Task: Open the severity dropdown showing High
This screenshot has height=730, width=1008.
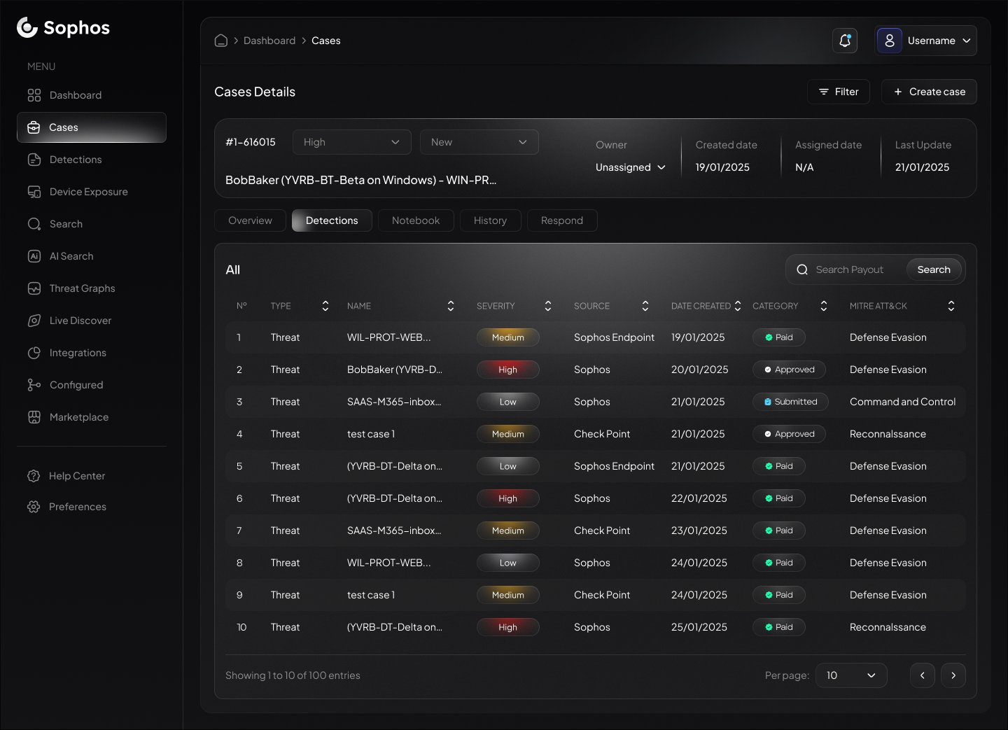Action: pyautogui.click(x=351, y=142)
